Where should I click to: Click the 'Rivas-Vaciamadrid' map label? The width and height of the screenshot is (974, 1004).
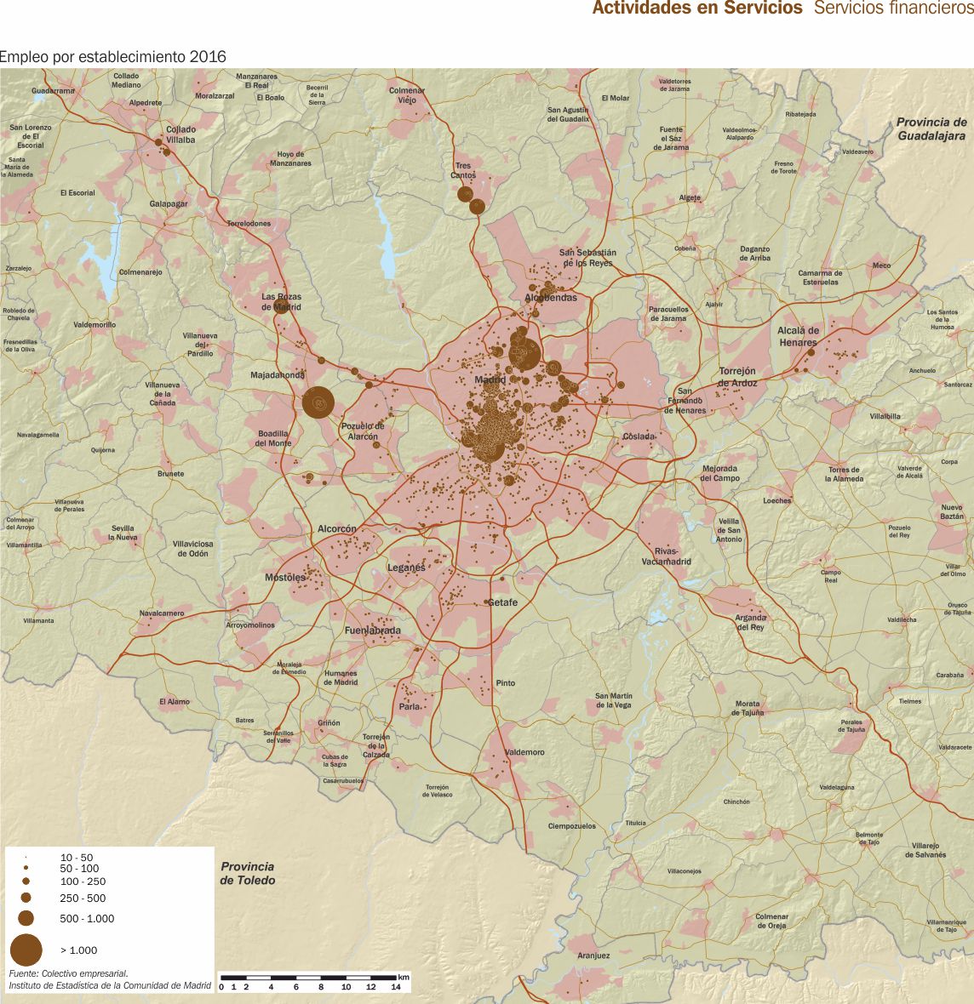[x=667, y=556]
